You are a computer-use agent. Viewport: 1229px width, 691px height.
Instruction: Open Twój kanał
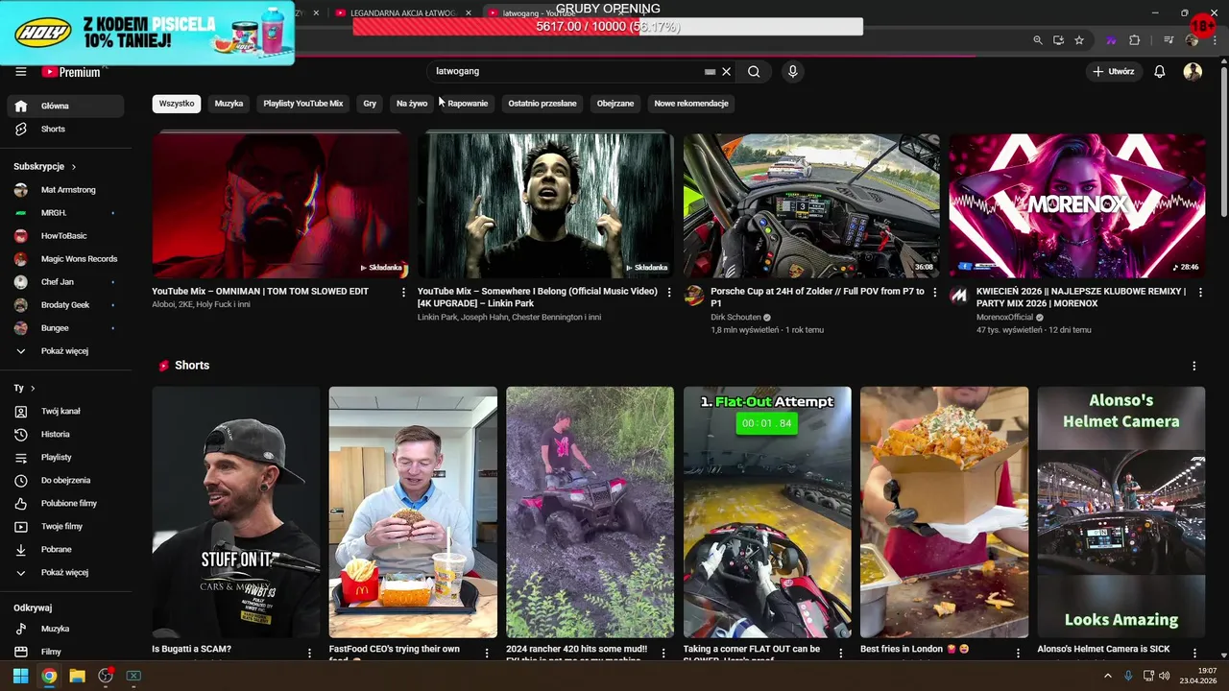click(x=65, y=412)
